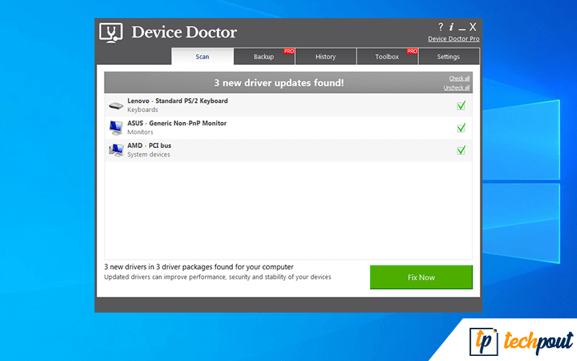Click the keyboard device icon for Lenovo
This screenshot has width=577, height=361.
pos(115,106)
